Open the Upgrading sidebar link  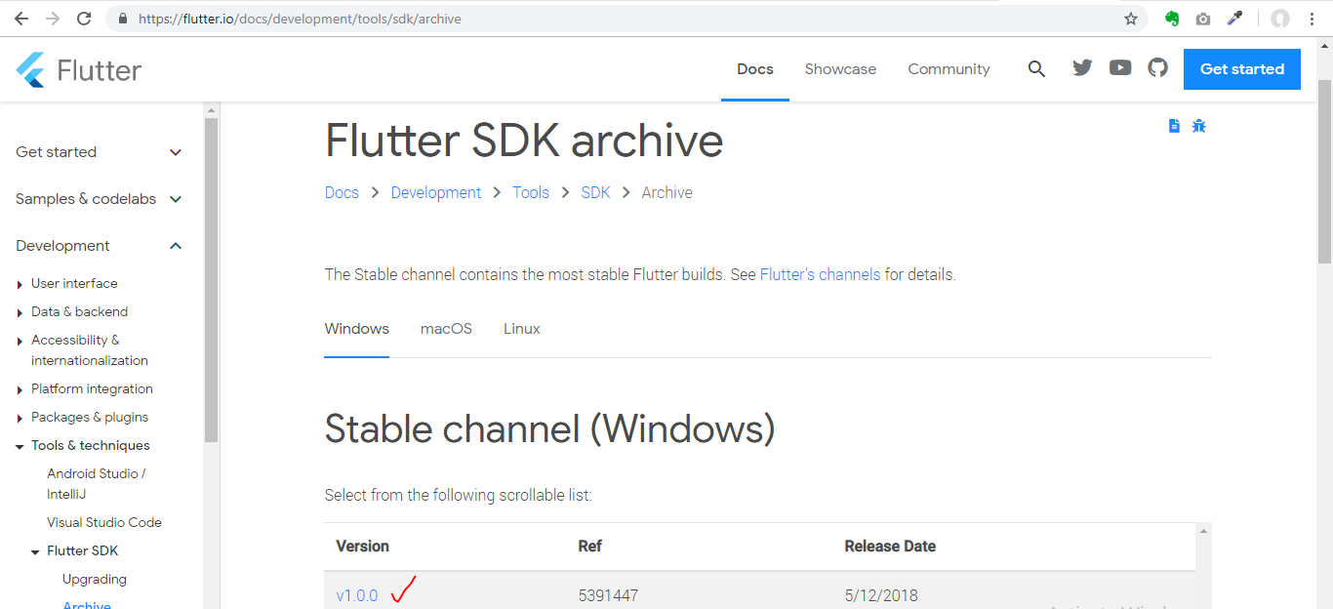[x=95, y=579]
